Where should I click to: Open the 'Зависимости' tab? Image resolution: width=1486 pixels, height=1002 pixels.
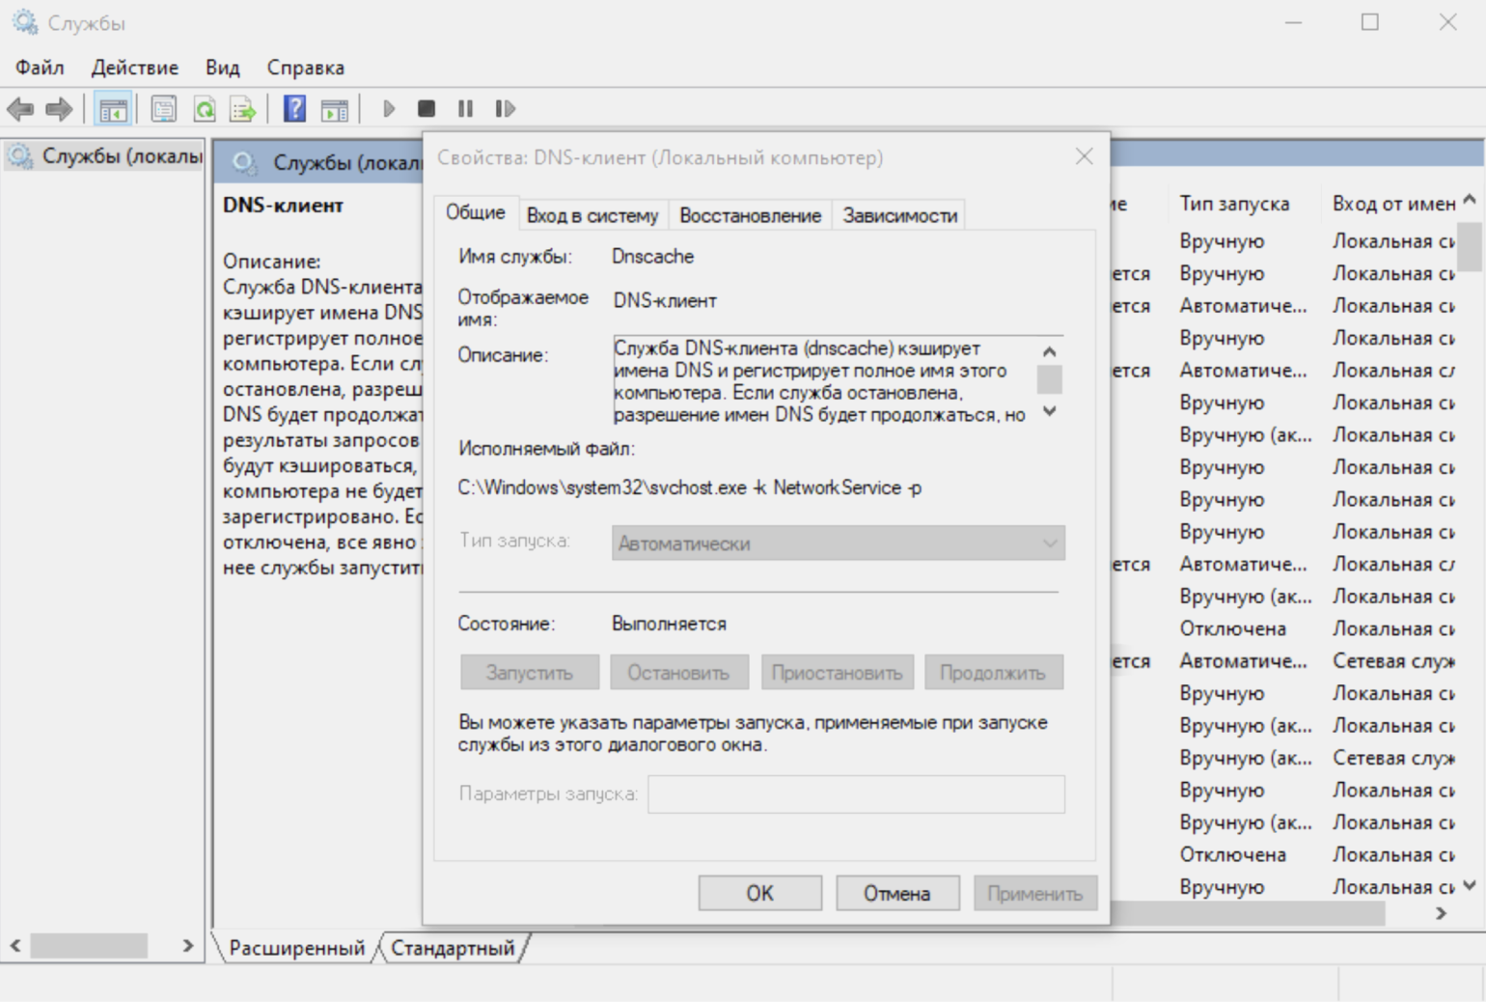tap(899, 215)
